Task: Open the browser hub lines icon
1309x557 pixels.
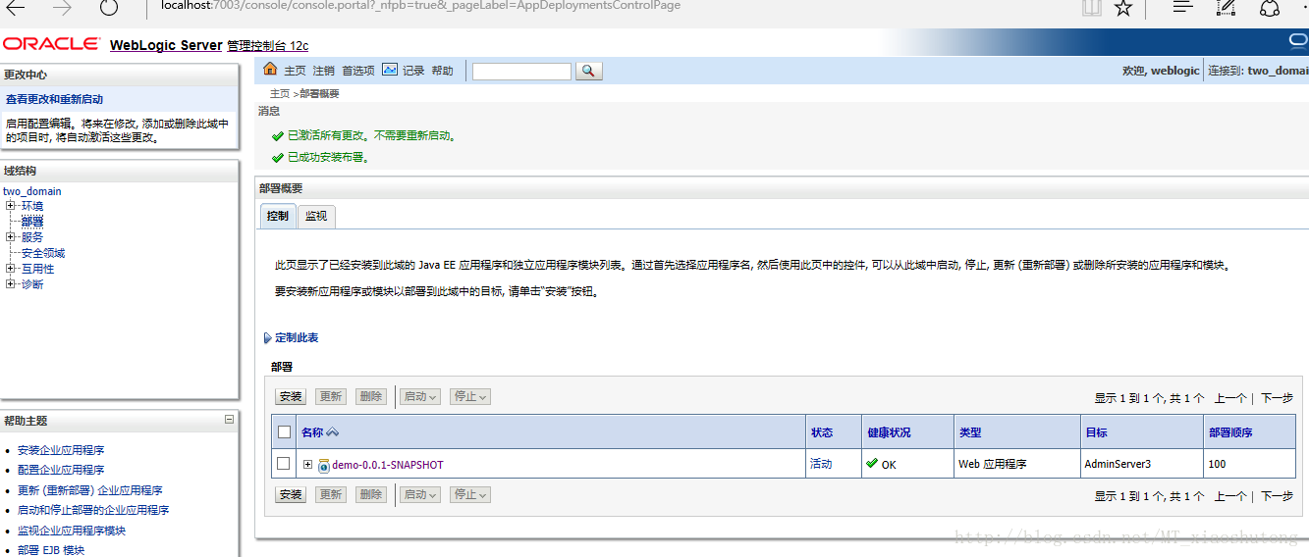Action: click(x=1183, y=7)
